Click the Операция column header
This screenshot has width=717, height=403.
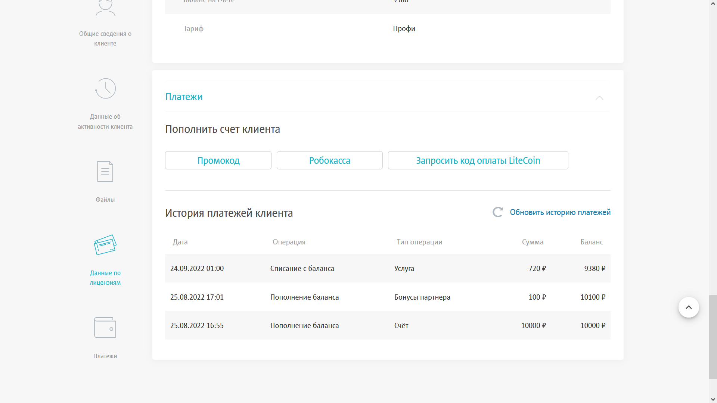tap(289, 242)
